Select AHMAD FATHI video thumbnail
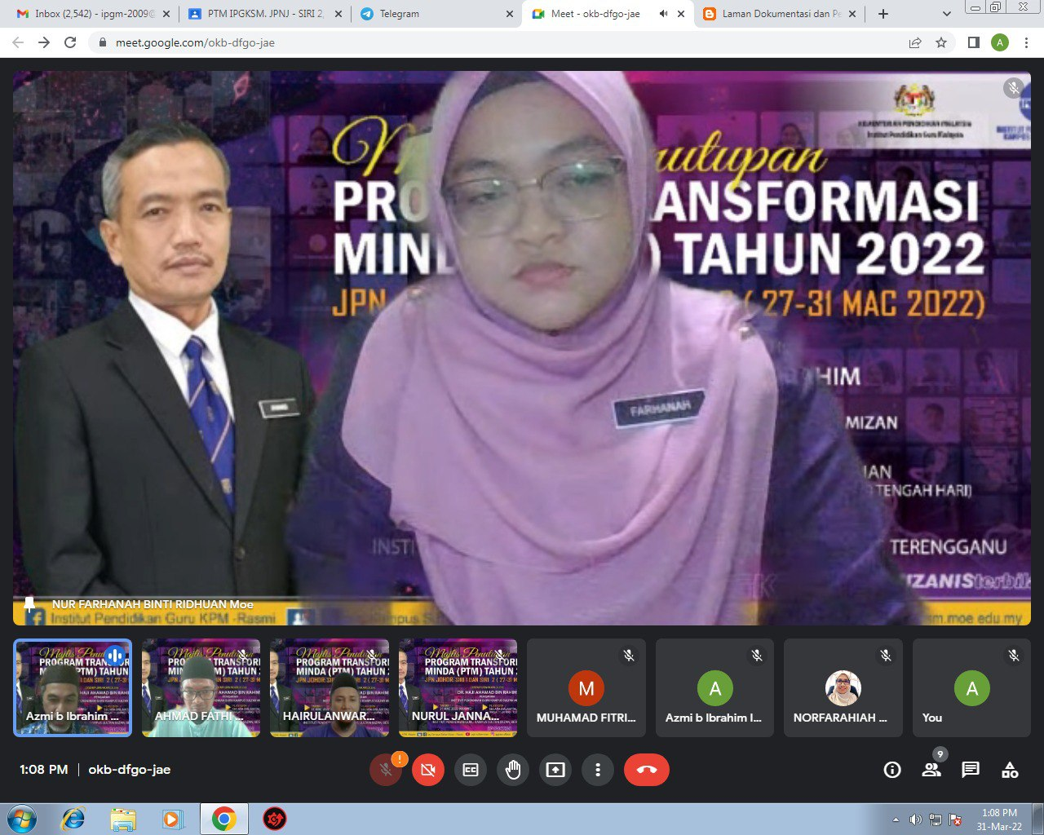The image size is (1044, 835). pyautogui.click(x=201, y=688)
